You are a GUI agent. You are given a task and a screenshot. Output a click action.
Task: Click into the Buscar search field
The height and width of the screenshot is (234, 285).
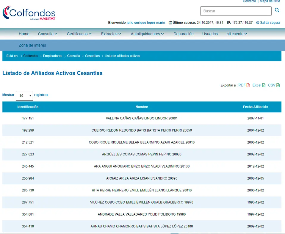(236, 11)
